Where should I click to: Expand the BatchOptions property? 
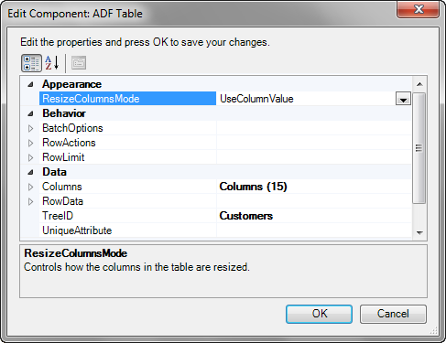coord(30,128)
